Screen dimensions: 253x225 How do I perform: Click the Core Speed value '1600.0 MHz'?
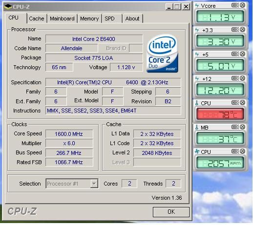point(69,134)
